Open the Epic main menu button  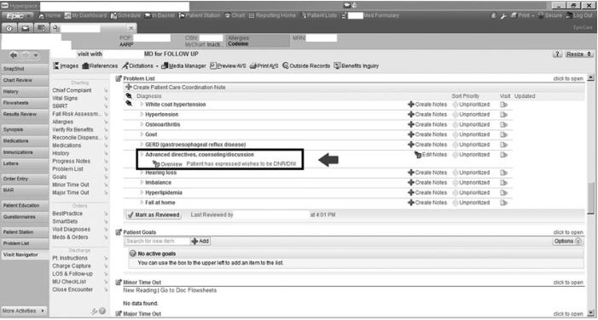click(x=17, y=15)
